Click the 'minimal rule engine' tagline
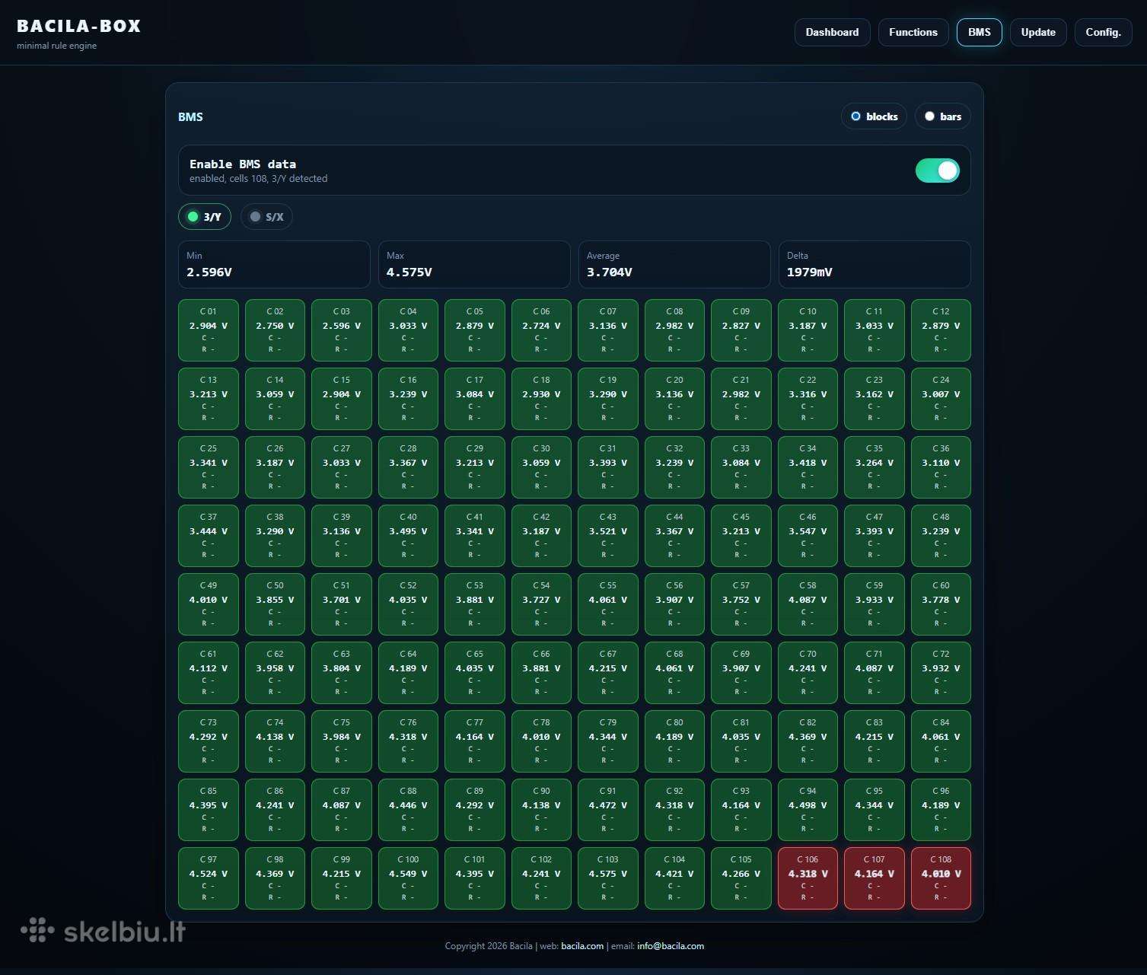This screenshot has height=975, width=1147. (x=57, y=46)
